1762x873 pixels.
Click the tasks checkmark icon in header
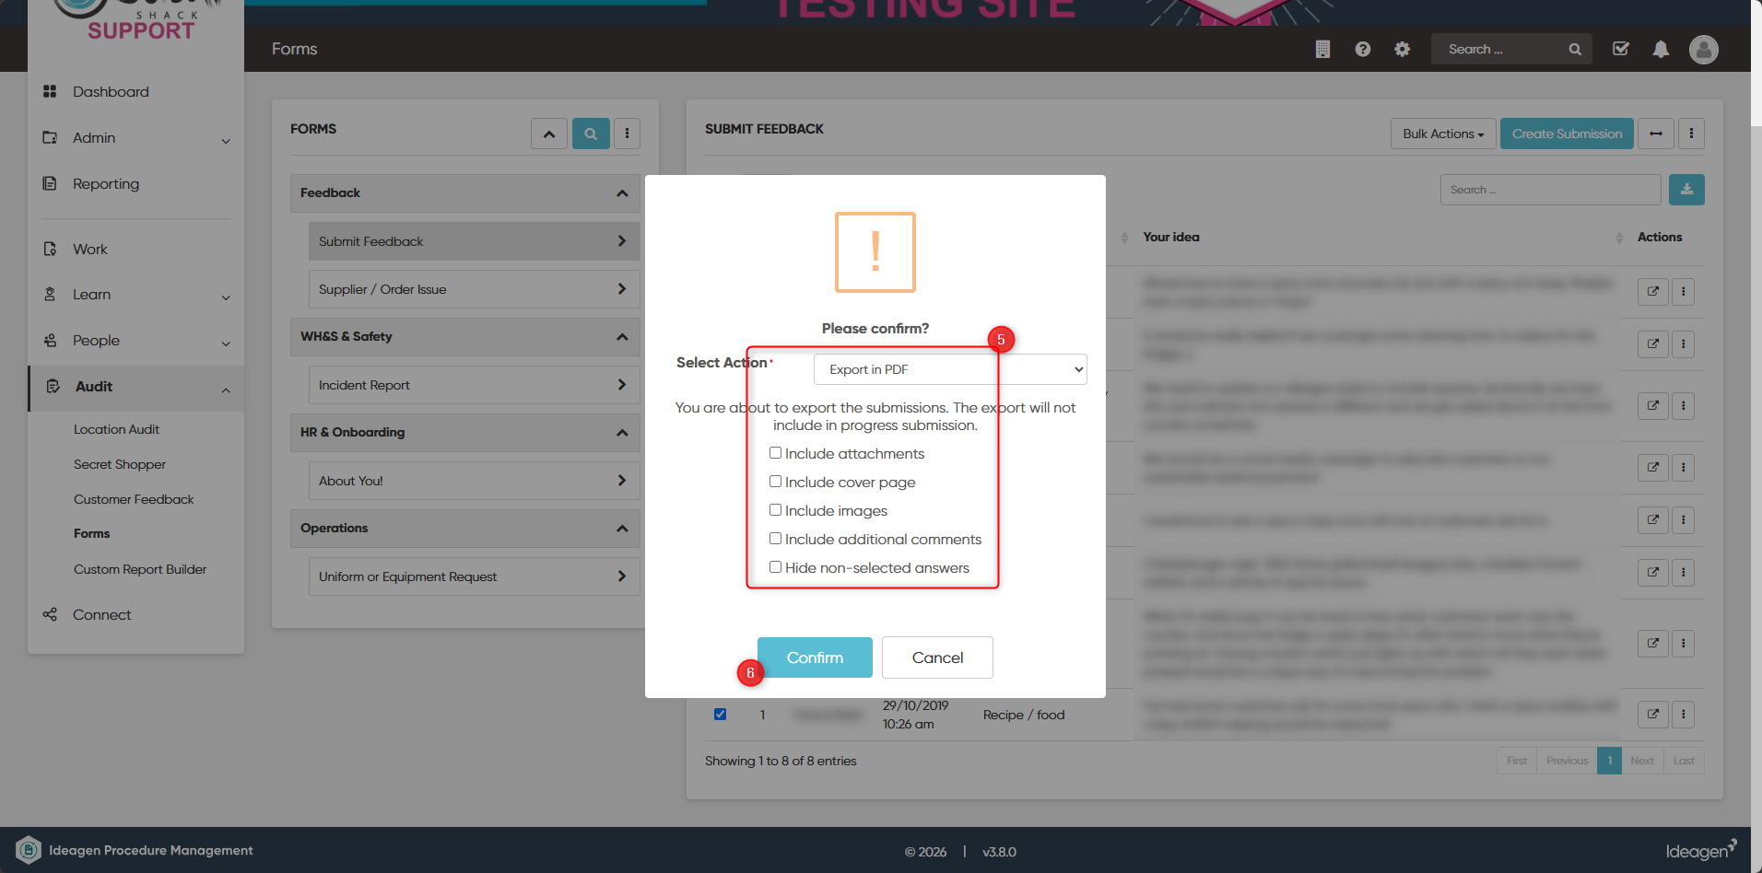[x=1621, y=50]
